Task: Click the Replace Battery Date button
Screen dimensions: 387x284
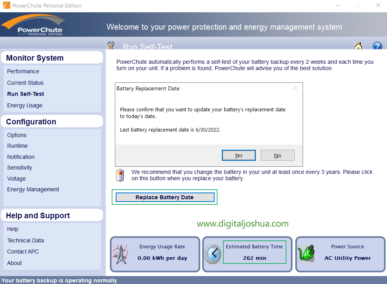Action: pos(165,197)
